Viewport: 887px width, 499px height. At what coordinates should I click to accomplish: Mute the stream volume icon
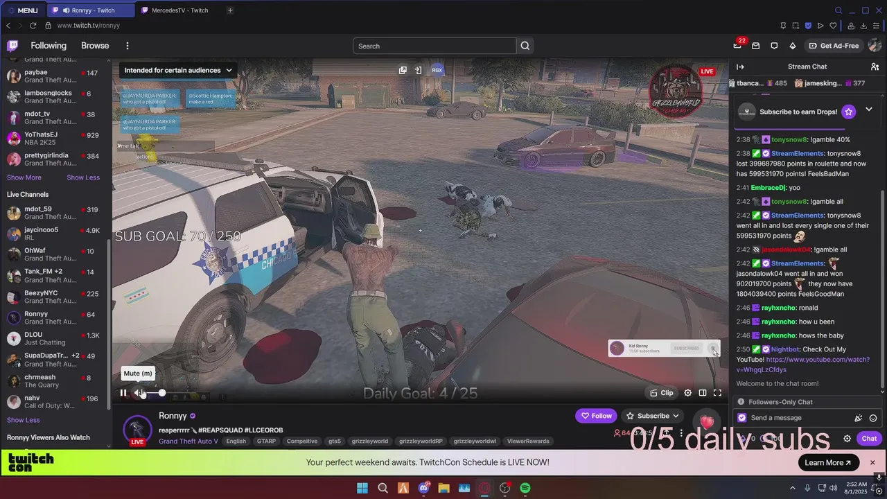click(139, 393)
